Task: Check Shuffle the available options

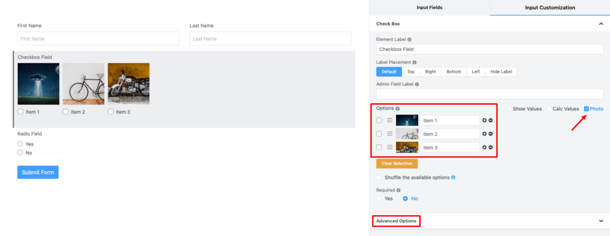Action: pyautogui.click(x=379, y=178)
